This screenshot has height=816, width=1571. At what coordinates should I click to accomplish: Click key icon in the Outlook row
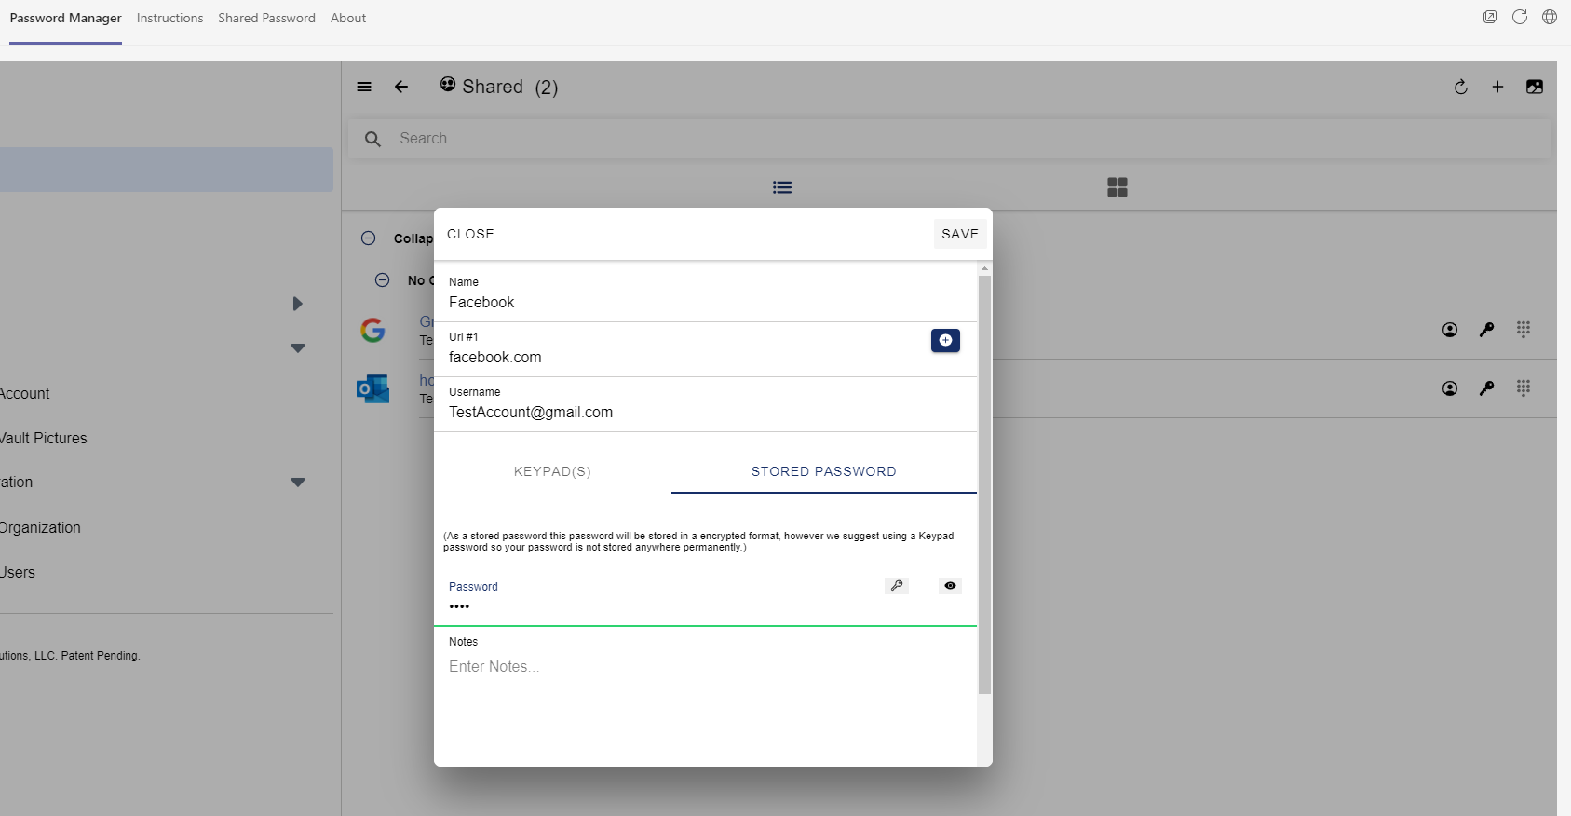point(1487,388)
